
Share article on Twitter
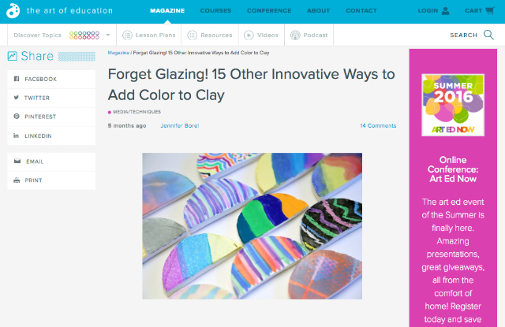coord(51,98)
